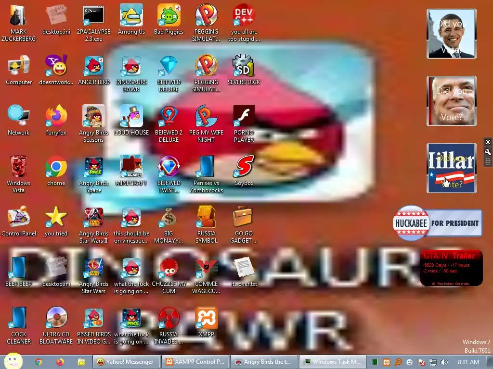Open the DINOSAURS RAWR icon
Screen dimensions: 493x369
point(131,74)
